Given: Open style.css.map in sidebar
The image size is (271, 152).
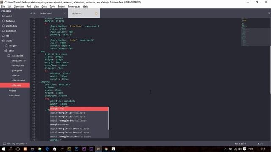Looking at the screenshot, I should (18, 81).
